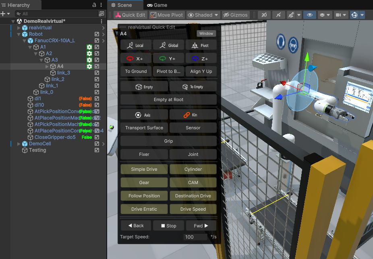Toggle the scene visibility eye icon
Screen dimensions: 373x259
tap(310, 15)
